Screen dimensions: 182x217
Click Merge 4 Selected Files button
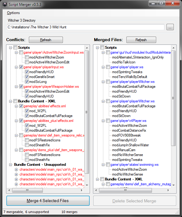[48, 201]
